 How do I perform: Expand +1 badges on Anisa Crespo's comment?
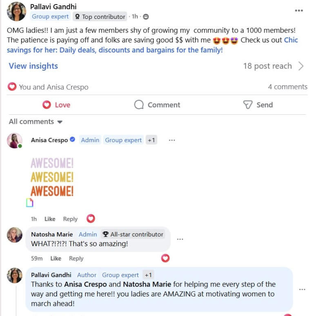tap(151, 140)
